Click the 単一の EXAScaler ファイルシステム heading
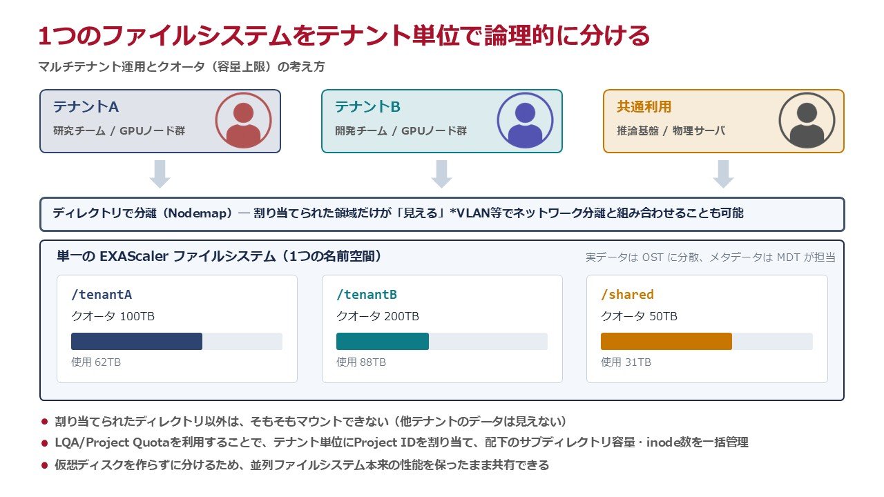Screen dimensions: 884x497 (219, 256)
